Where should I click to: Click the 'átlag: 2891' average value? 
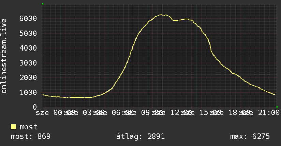pos(140,136)
